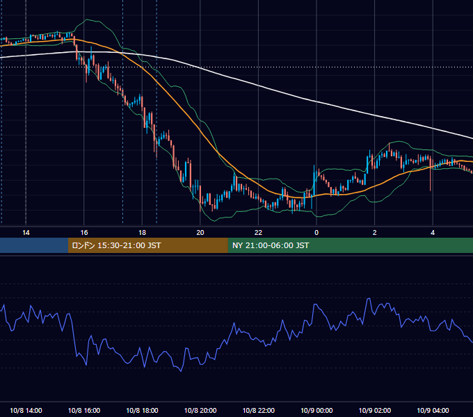Click the '10/8 20:00' date label
The height and width of the screenshot is (417, 473).
200,410
